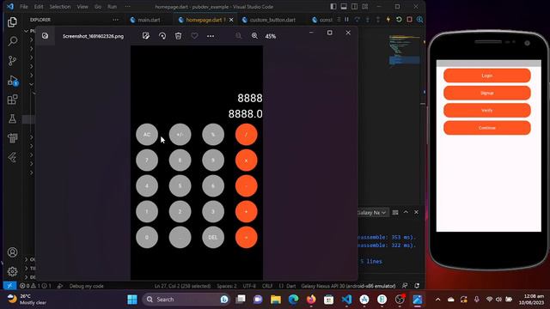Open the Explorer view in activity bar
This screenshot has height=309, width=550.
12,22
